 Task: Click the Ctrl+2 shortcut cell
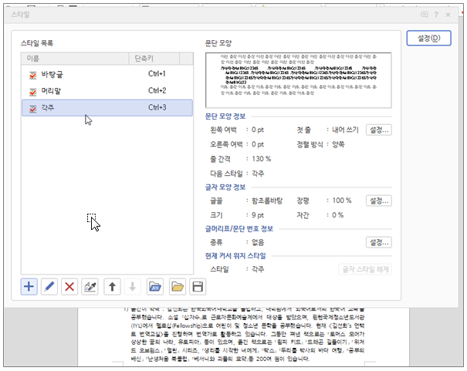tap(157, 90)
